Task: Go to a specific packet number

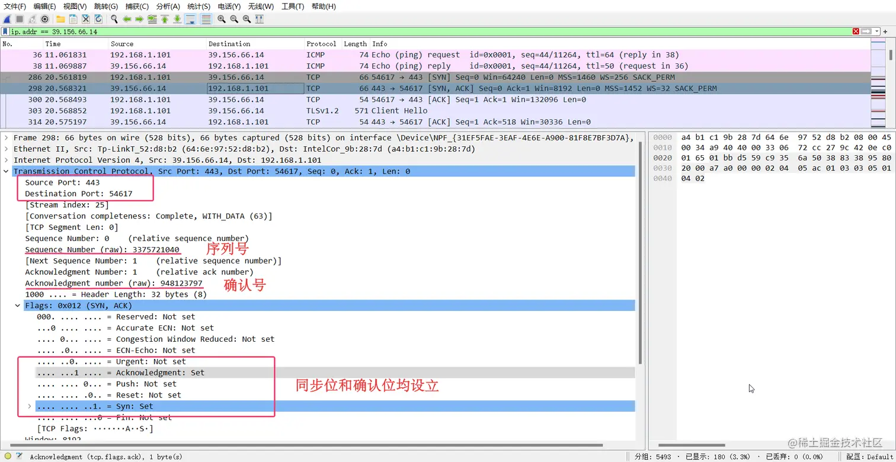Action: 152,19
